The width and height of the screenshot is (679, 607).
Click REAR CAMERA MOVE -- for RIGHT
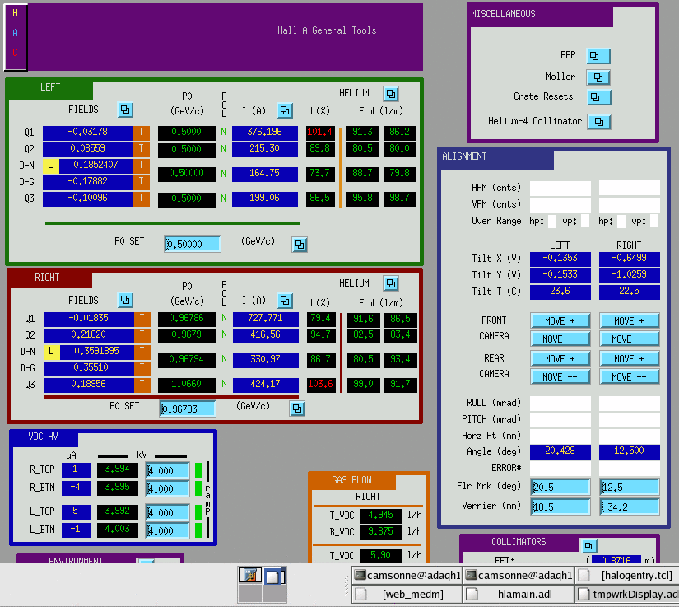pyautogui.click(x=629, y=377)
